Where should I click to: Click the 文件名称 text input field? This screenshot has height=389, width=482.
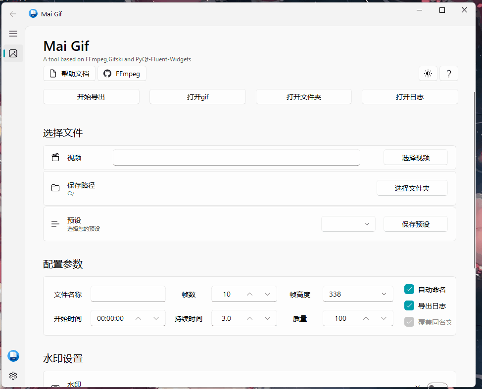(128, 294)
